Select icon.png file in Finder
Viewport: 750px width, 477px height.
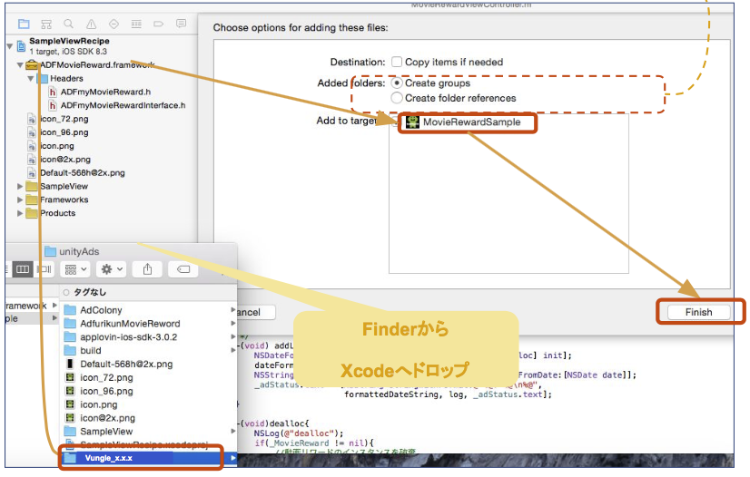point(99,404)
